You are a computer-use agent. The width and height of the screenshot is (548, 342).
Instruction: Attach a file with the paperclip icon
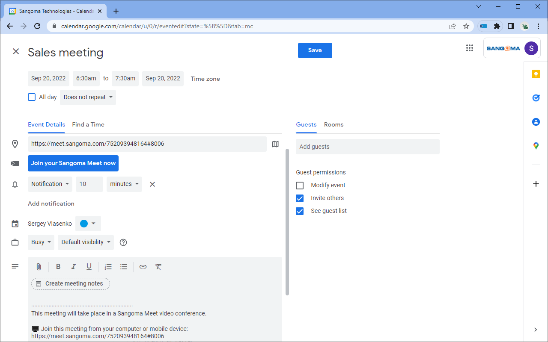(x=39, y=267)
